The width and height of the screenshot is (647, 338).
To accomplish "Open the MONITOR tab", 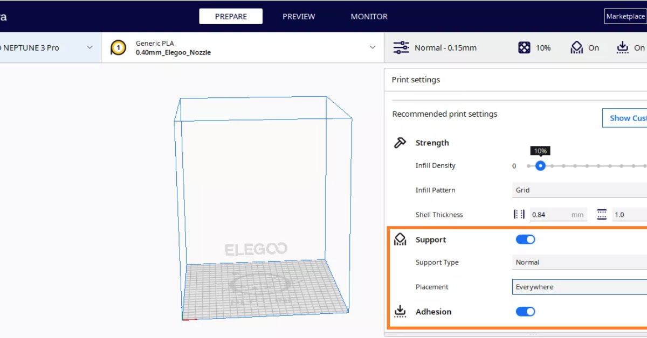I will coord(369,16).
